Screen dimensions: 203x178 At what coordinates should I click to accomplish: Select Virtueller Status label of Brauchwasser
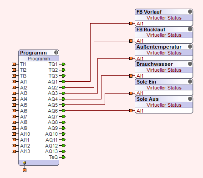[x=164, y=70]
